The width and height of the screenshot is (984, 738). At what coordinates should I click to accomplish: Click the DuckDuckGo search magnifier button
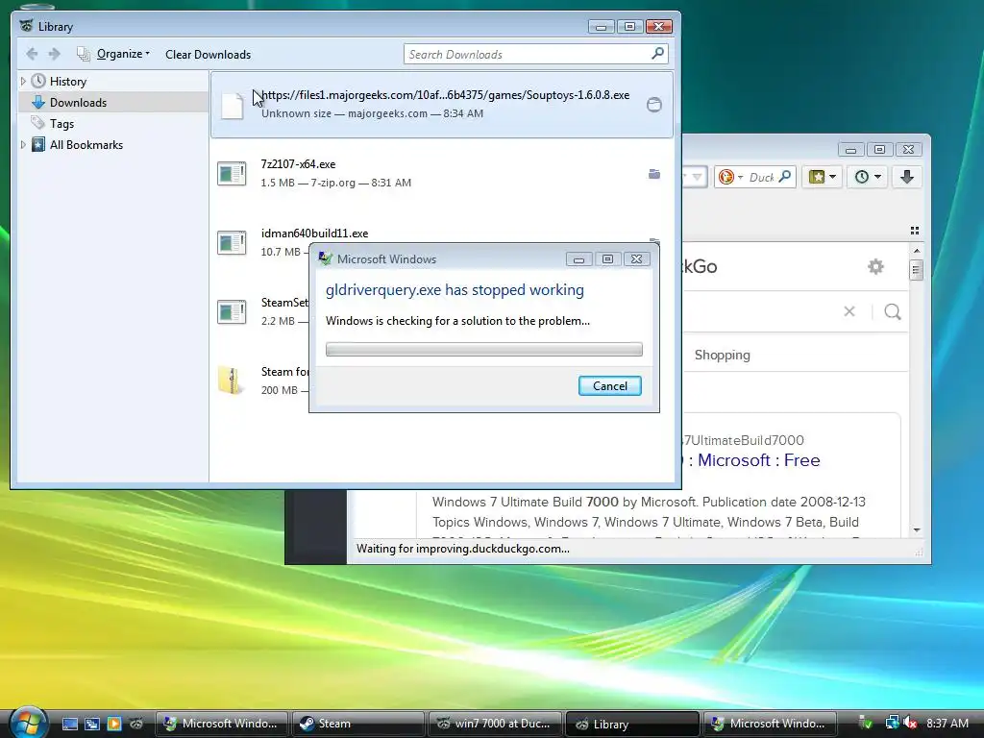pos(893,311)
